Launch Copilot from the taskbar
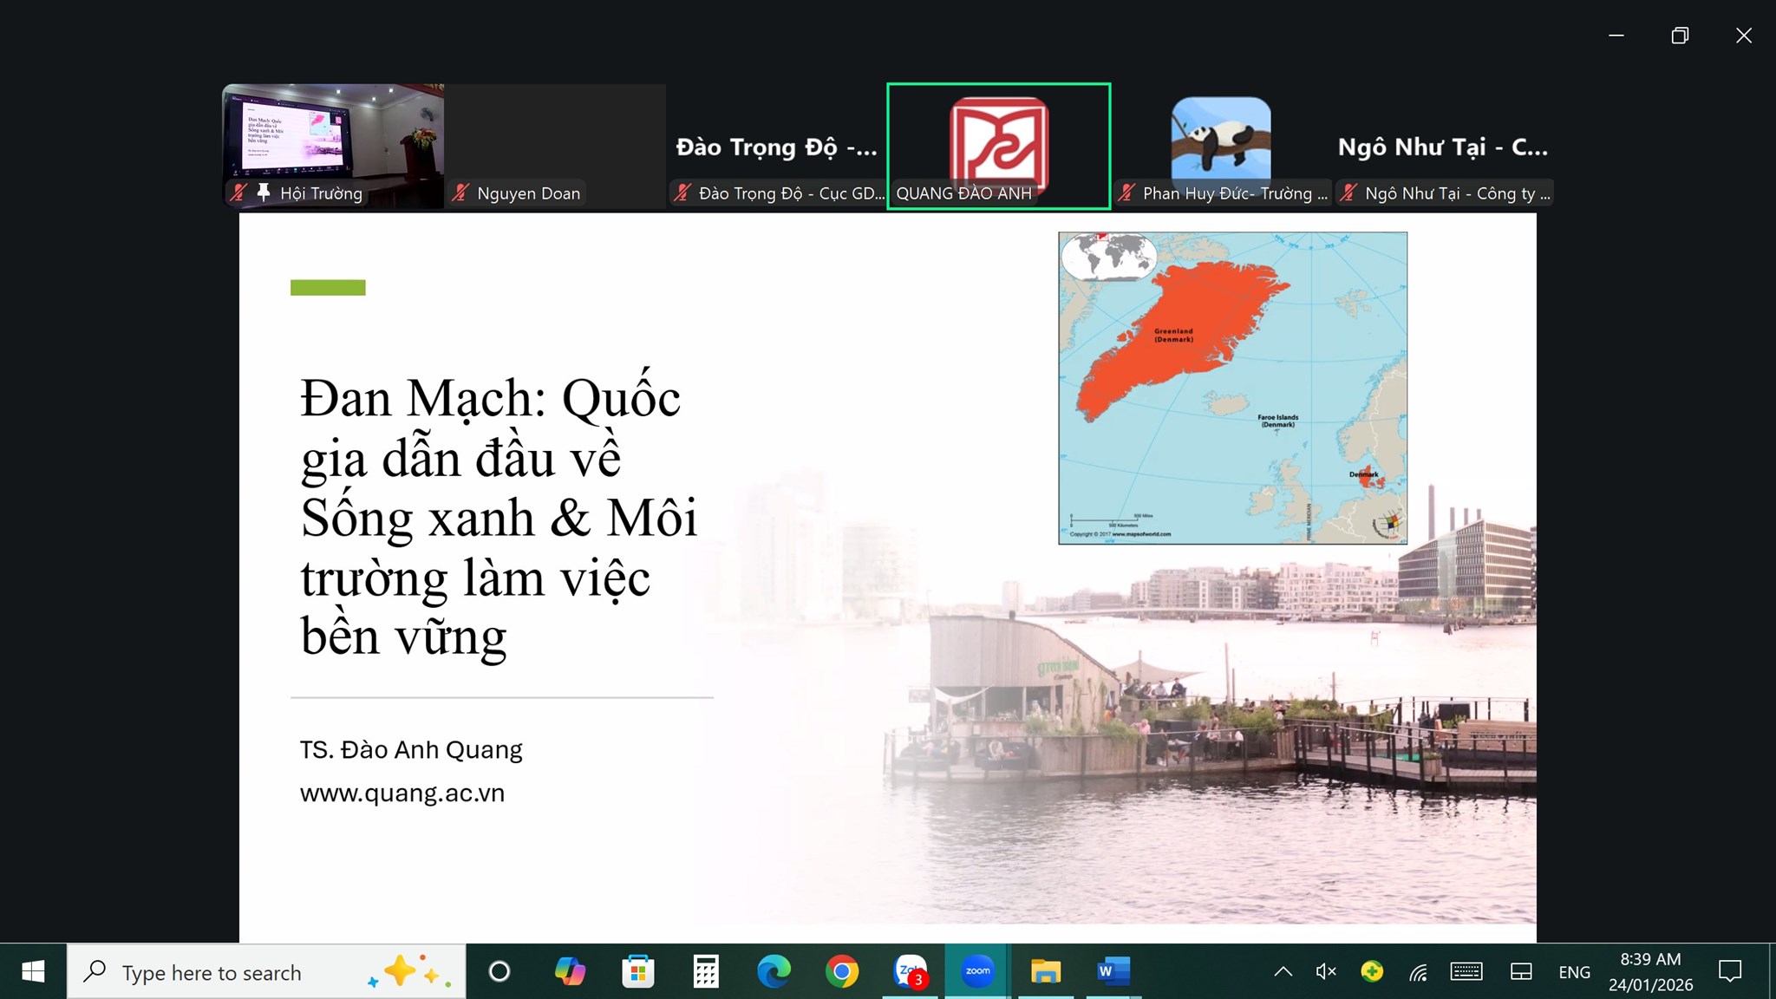The image size is (1776, 999). (570, 971)
